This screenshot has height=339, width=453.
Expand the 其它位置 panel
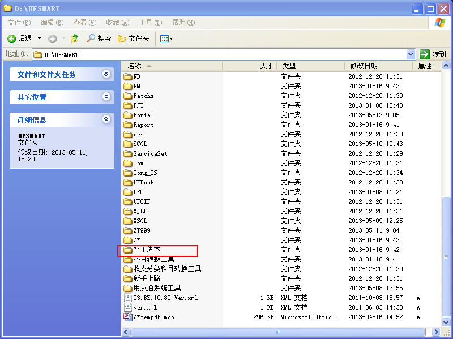click(106, 97)
